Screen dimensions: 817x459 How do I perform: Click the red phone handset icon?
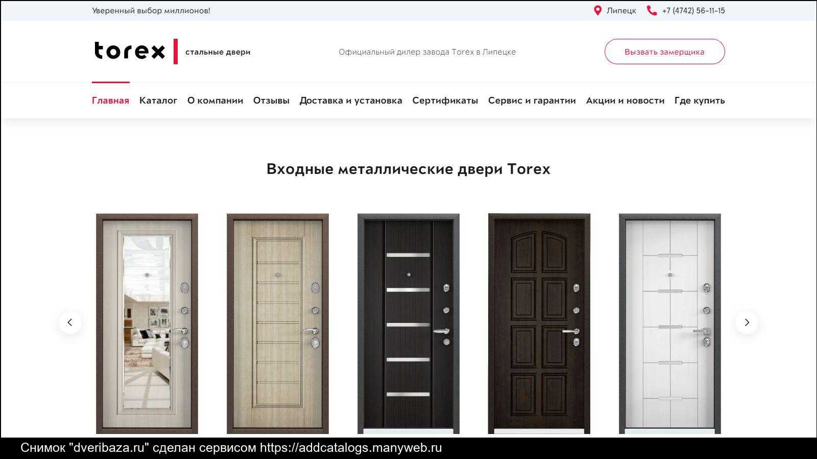[x=652, y=10]
